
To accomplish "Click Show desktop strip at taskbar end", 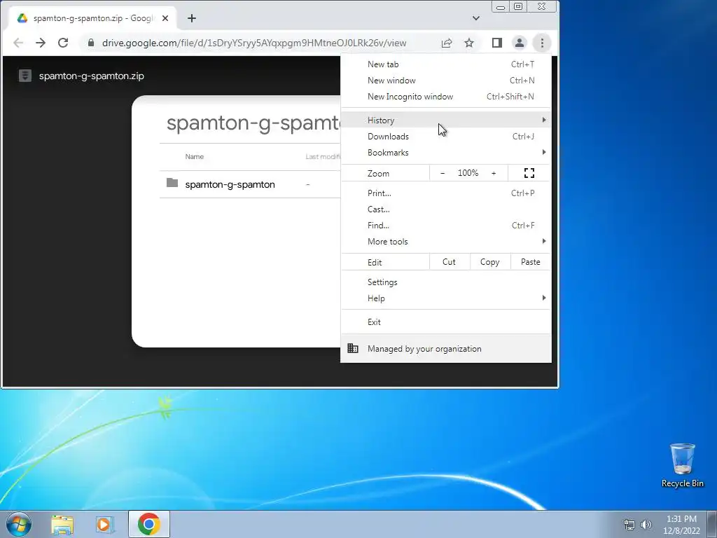I will (712, 525).
